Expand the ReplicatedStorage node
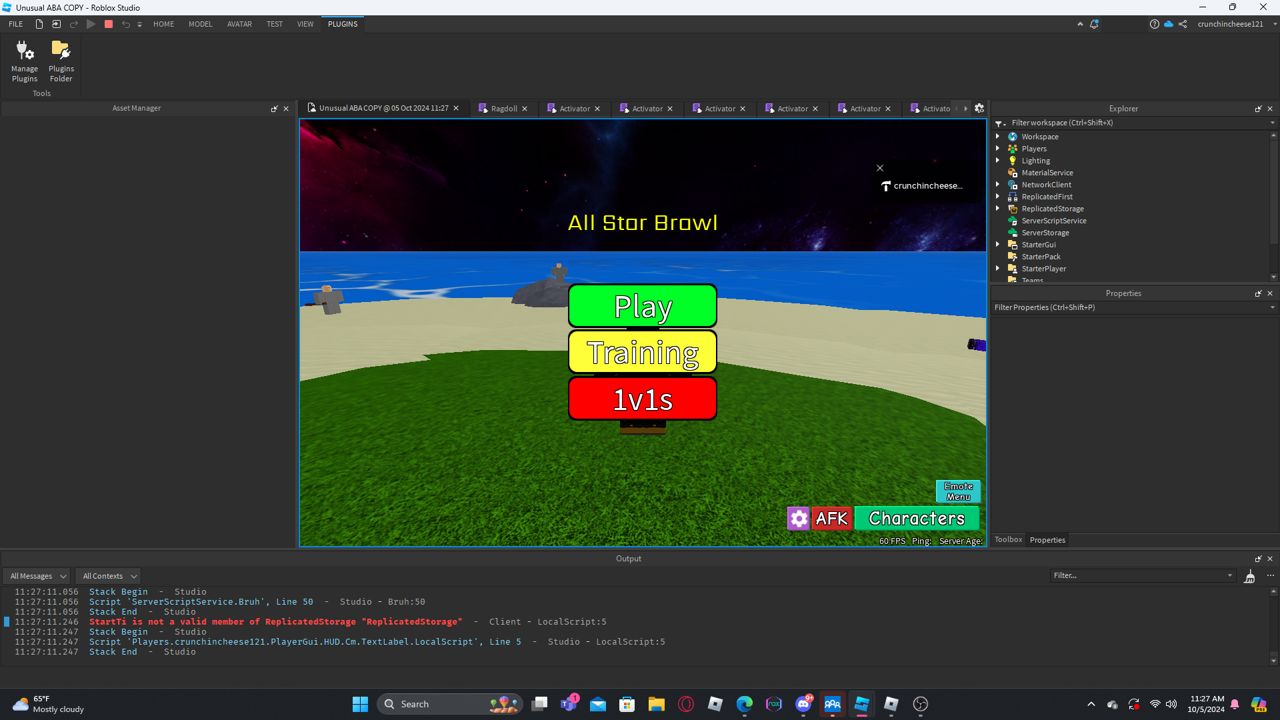This screenshot has width=1280, height=720. click(x=998, y=208)
